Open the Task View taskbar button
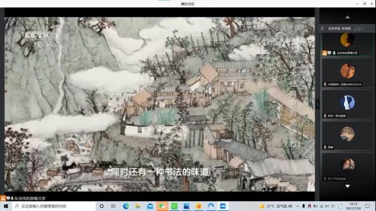The width and height of the screenshot is (376, 211). (114, 206)
